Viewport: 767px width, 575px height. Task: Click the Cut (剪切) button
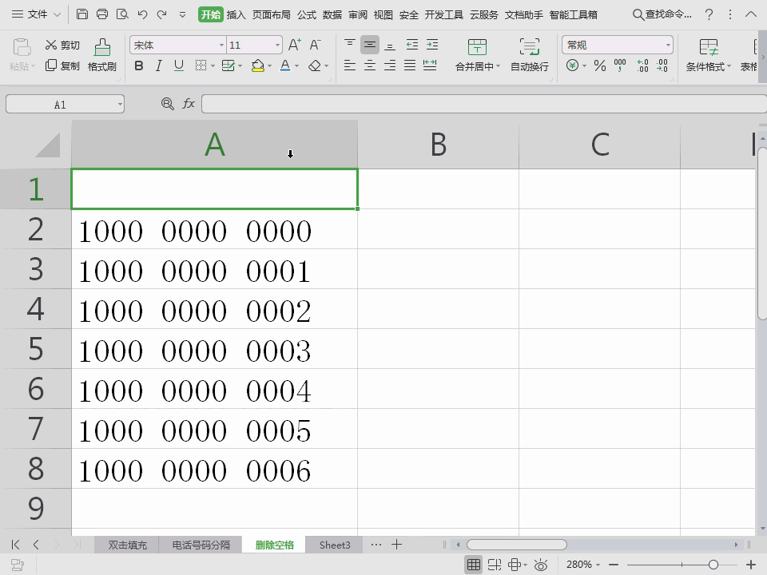click(x=62, y=45)
